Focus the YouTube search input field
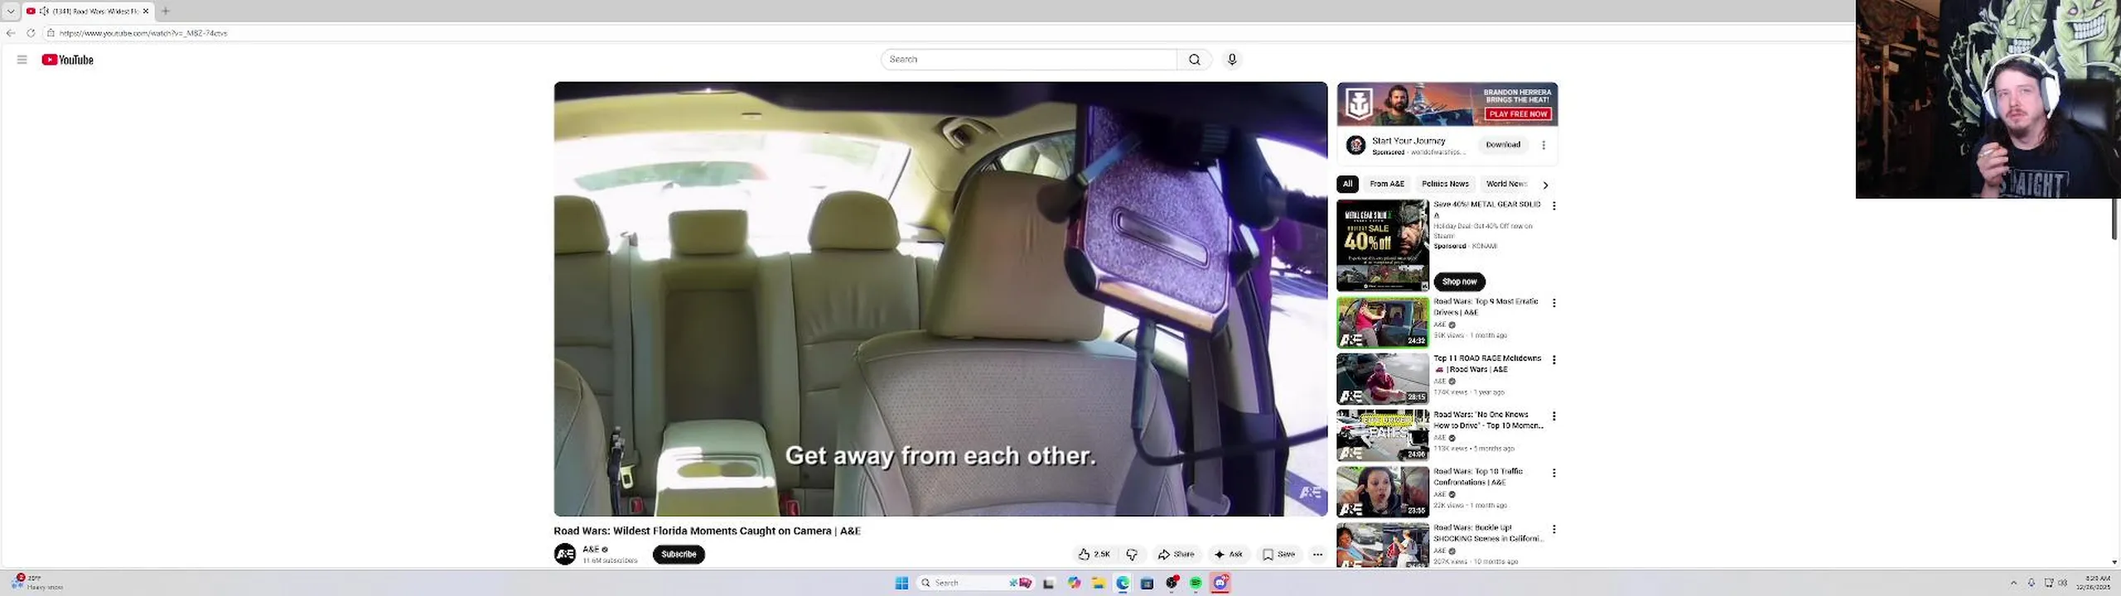Image resolution: width=2121 pixels, height=596 pixels. point(1029,60)
